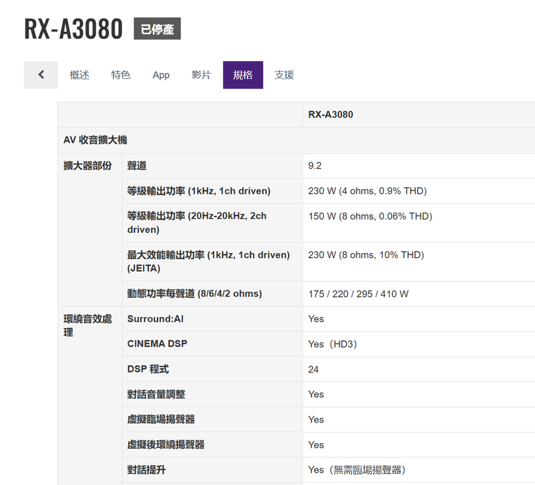
Task: Click 最大效能輸出功率 (JEITA) label
Action: coord(209,261)
